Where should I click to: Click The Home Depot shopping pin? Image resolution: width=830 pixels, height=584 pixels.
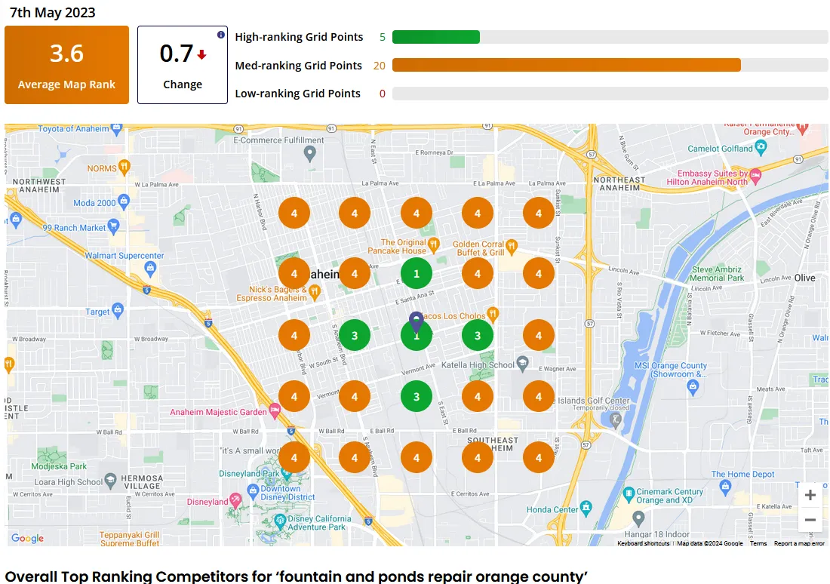tap(725, 486)
